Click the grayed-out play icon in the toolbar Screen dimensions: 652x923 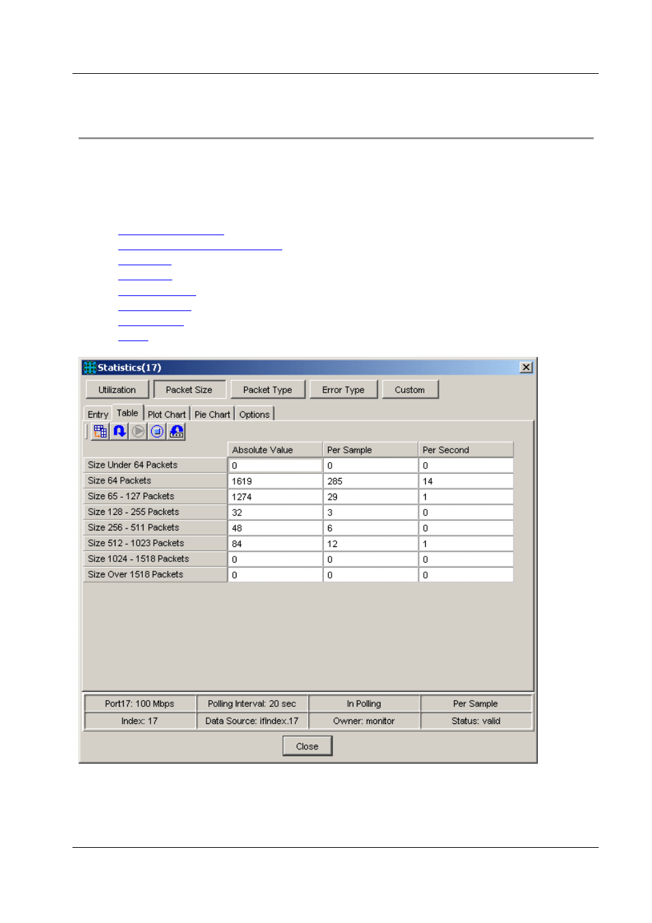click(x=138, y=431)
